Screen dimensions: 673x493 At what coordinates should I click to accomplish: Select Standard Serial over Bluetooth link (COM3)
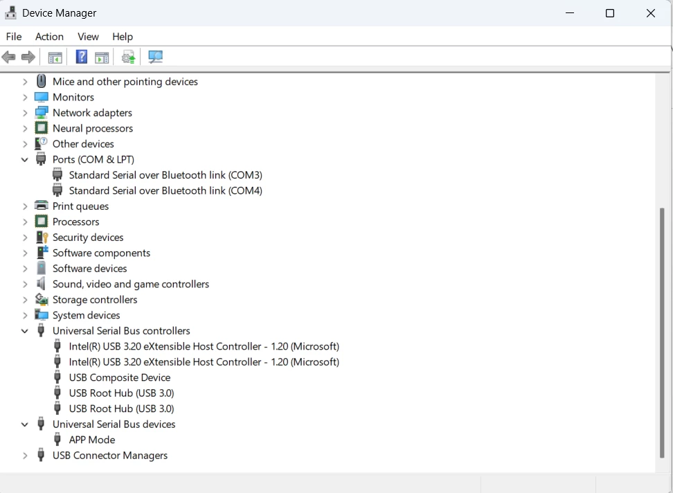(165, 175)
